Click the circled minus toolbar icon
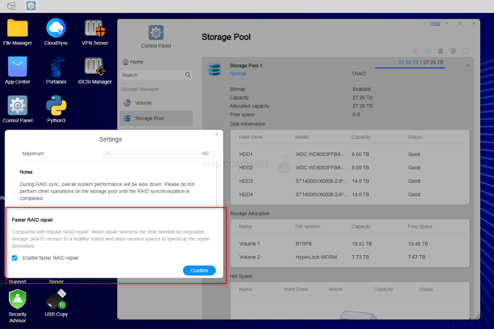Image resolution: width=494 pixels, height=329 pixels. pyautogui.click(x=466, y=51)
